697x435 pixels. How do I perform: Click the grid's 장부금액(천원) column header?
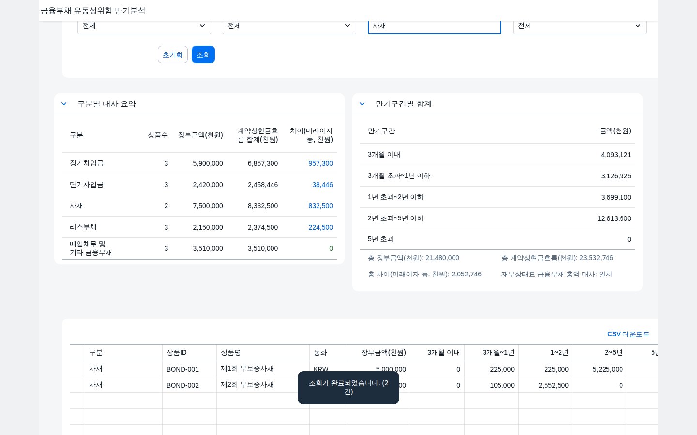(379, 353)
